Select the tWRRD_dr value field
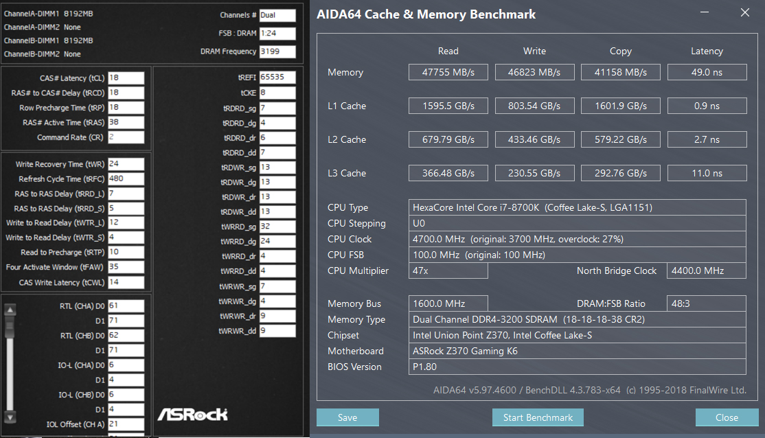 pyautogui.click(x=277, y=256)
